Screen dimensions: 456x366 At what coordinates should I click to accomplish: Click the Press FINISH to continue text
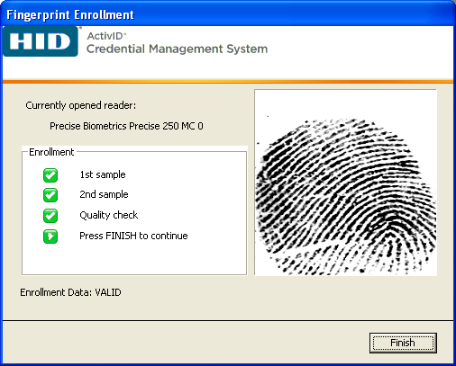133,236
